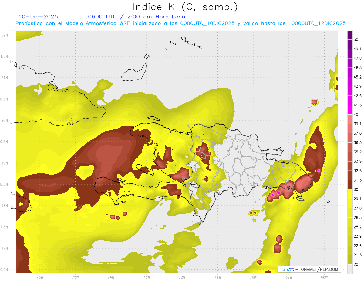The image size is (364, 281).
Task: Click the colorbar value "33.9"
Action: (358, 162)
